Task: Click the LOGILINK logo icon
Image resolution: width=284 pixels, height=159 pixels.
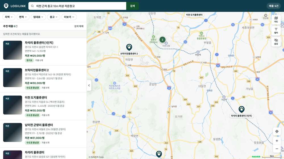Action: pyautogui.click(x=6, y=6)
